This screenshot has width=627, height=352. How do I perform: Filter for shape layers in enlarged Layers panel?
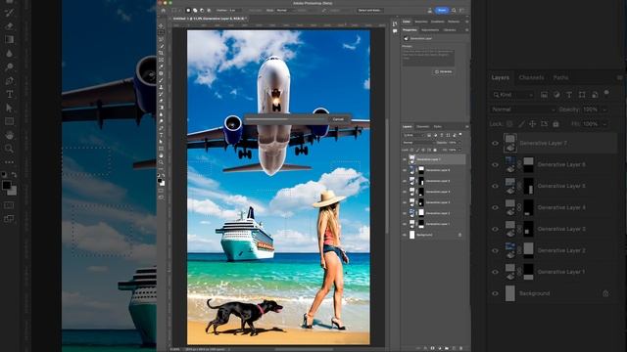coord(582,95)
